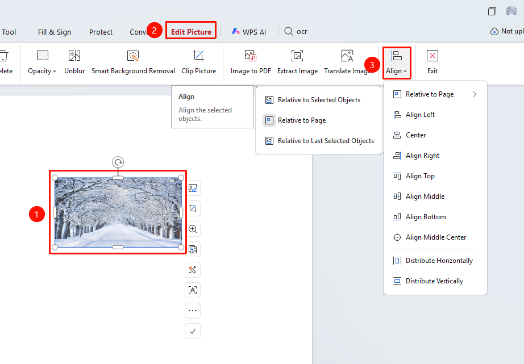
Task: Click the replace picture floating icon
Action: tap(193, 249)
